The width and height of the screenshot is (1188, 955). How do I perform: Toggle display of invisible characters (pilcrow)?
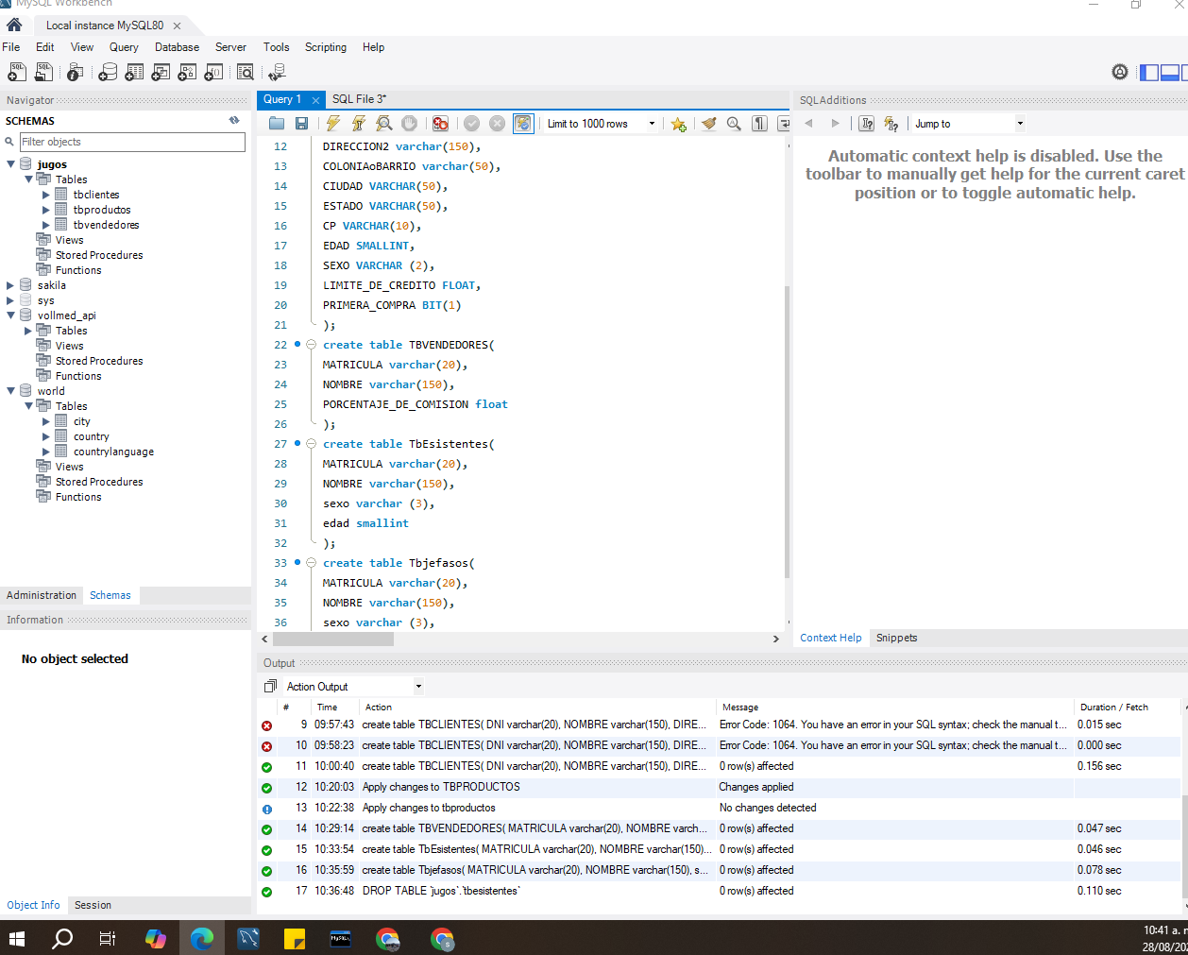pyautogui.click(x=759, y=124)
